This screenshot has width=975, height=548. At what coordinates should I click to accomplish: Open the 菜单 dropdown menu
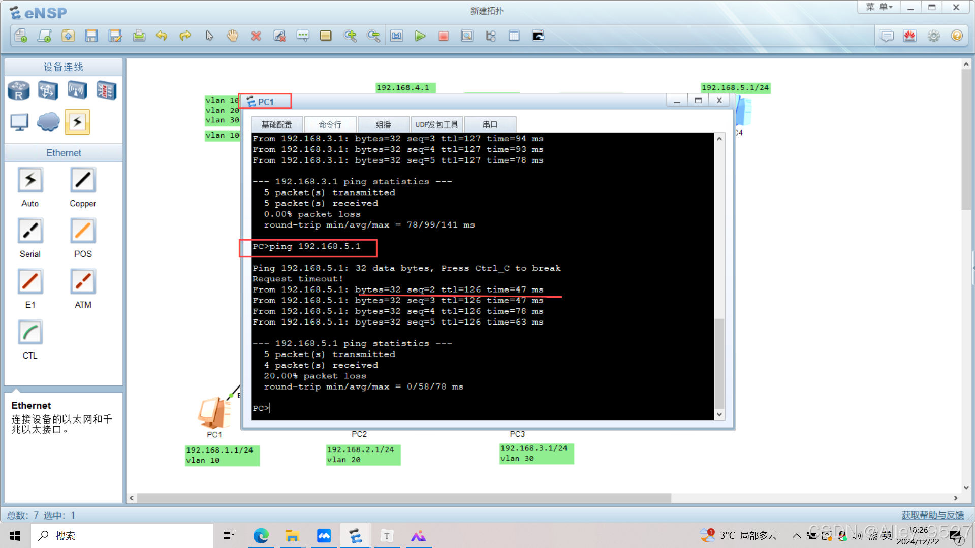(879, 7)
